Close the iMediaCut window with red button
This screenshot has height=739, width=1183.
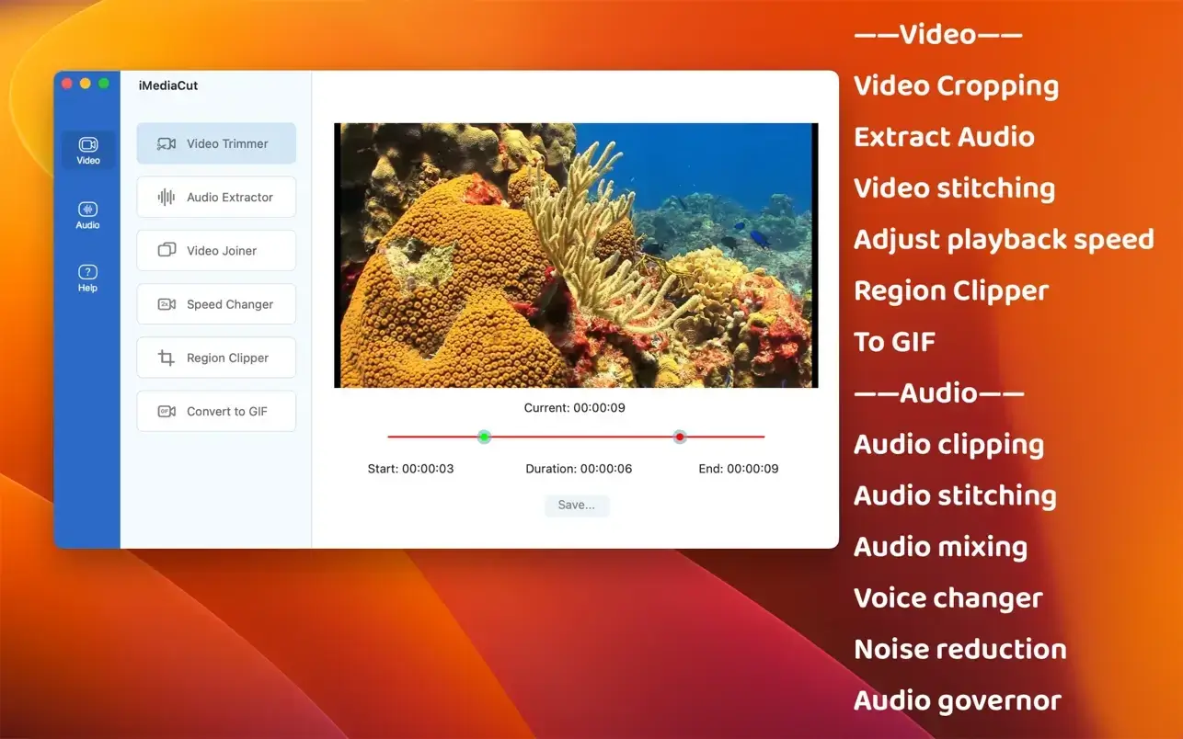(x=67, y=84)
